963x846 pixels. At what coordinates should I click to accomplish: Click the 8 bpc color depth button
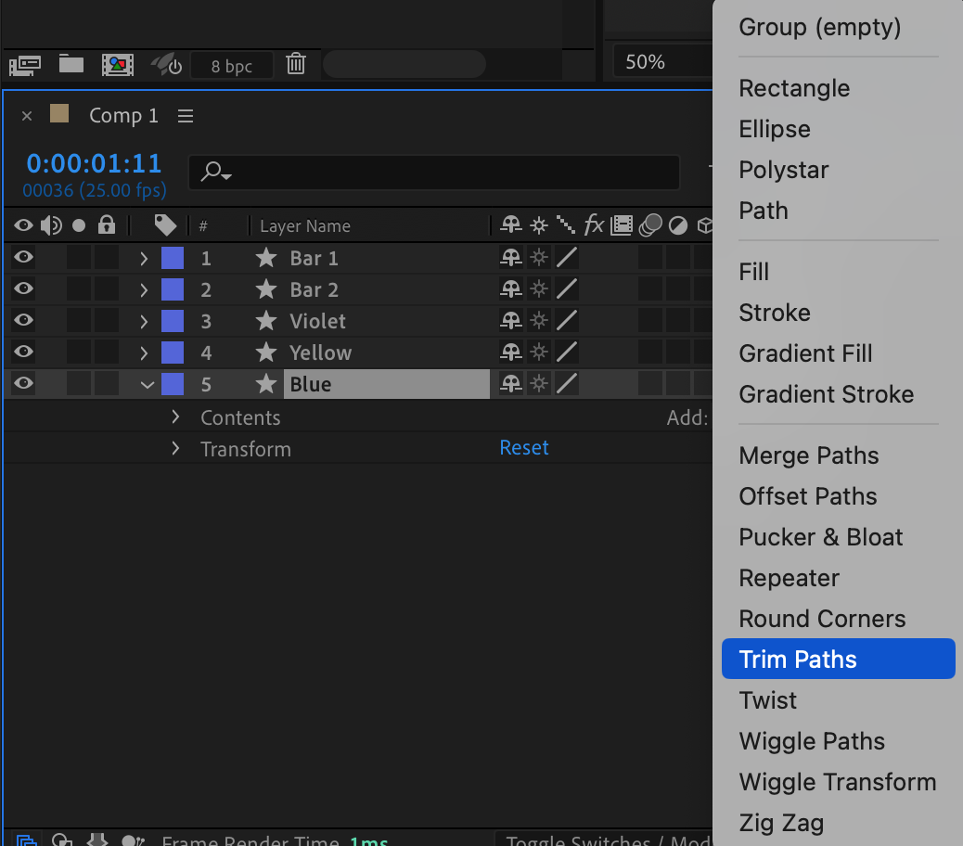[232, 66]
